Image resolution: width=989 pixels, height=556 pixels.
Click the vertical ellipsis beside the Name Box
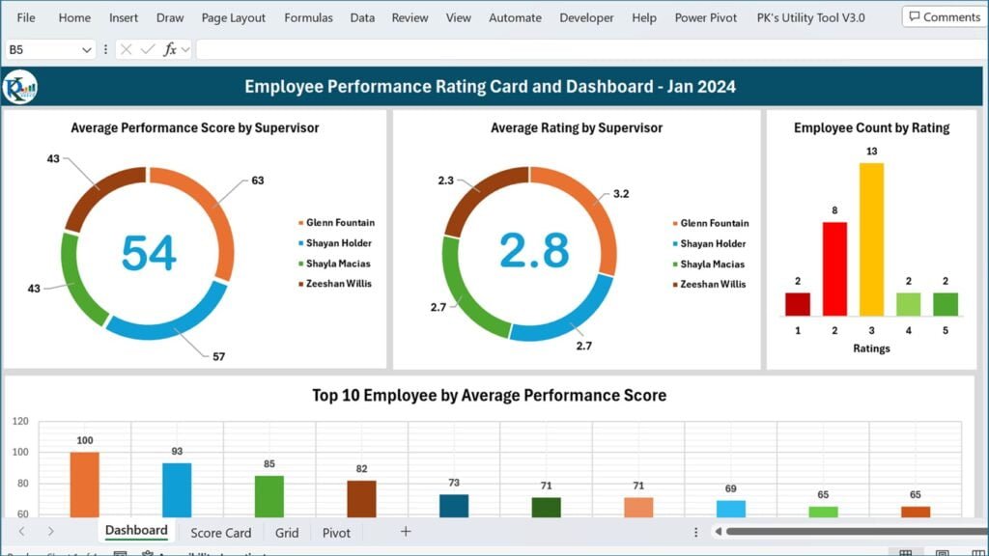106,49
